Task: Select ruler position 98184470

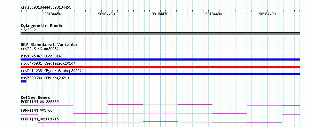Action: pyautogui.click(x=160, y=14)
